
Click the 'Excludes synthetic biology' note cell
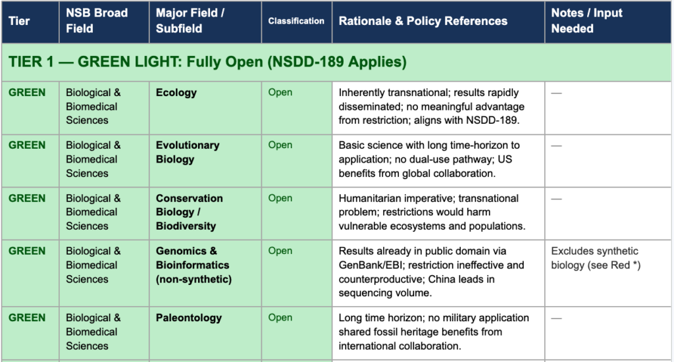tap(595, 258)
